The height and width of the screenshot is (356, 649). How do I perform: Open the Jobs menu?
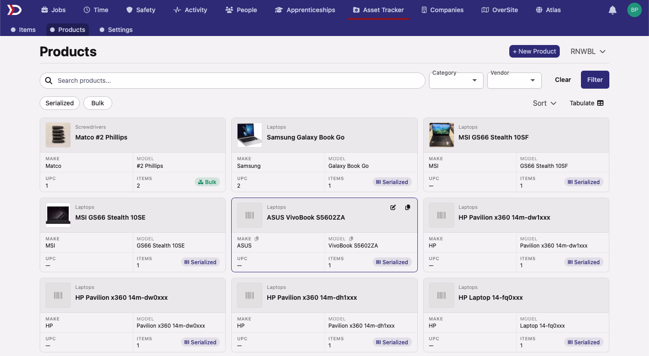point(53,10)
